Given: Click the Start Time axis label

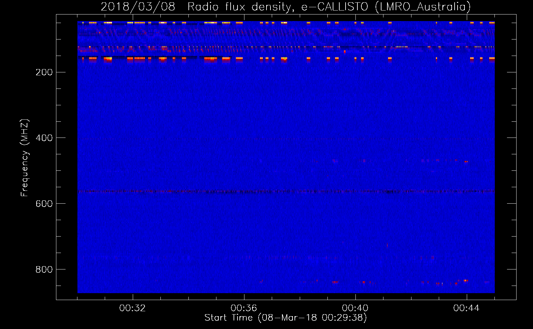Looking at the screenshot, I should pos(285,318).
